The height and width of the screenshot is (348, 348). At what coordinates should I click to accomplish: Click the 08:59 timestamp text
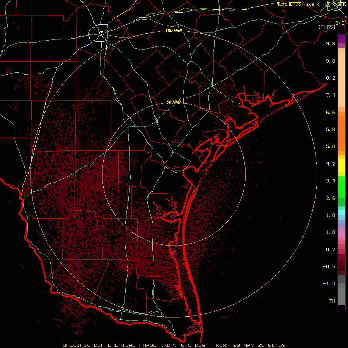[x=276, y=345]
